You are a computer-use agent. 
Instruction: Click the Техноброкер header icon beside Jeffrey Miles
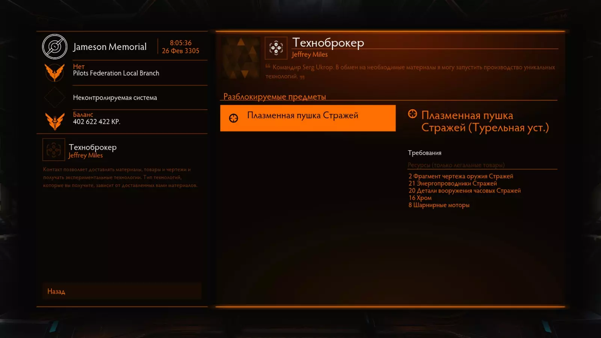pyautogui.click(x=276, y=48)
